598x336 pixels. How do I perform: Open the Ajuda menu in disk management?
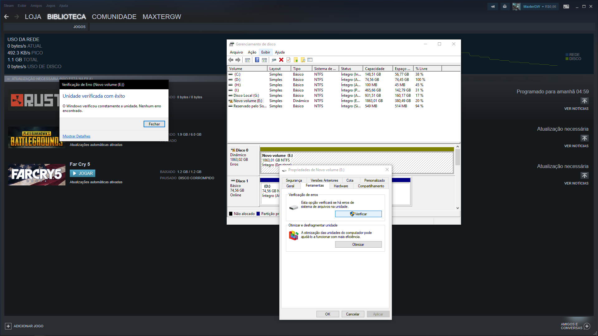click(280, 52)
